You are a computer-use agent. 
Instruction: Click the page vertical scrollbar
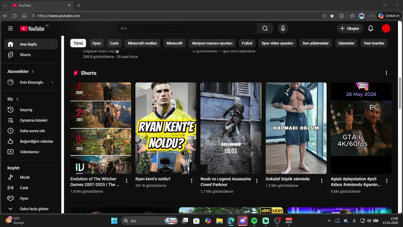(x=400, y=93)
